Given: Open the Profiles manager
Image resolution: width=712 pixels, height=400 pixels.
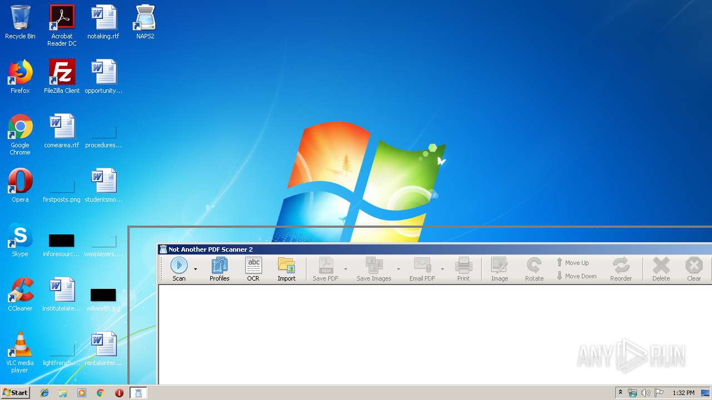Looking at the screenshot, I should tap(220, 269).
